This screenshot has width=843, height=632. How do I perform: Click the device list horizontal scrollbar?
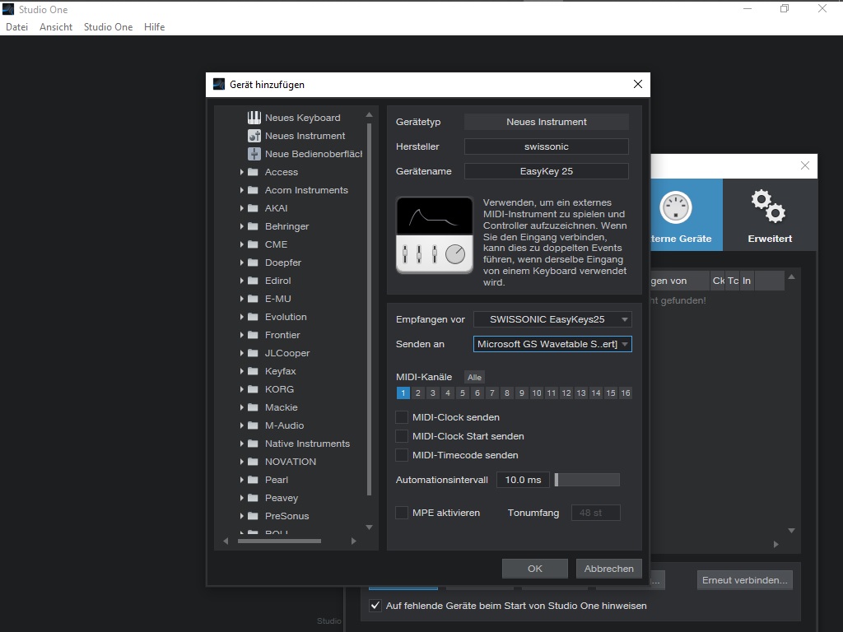point(279,541)
